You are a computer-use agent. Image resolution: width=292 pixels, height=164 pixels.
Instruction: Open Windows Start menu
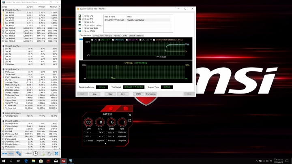4,161
